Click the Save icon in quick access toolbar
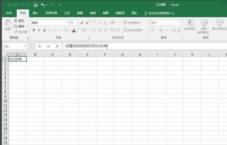Screen dimensions: 227x145 36,5
